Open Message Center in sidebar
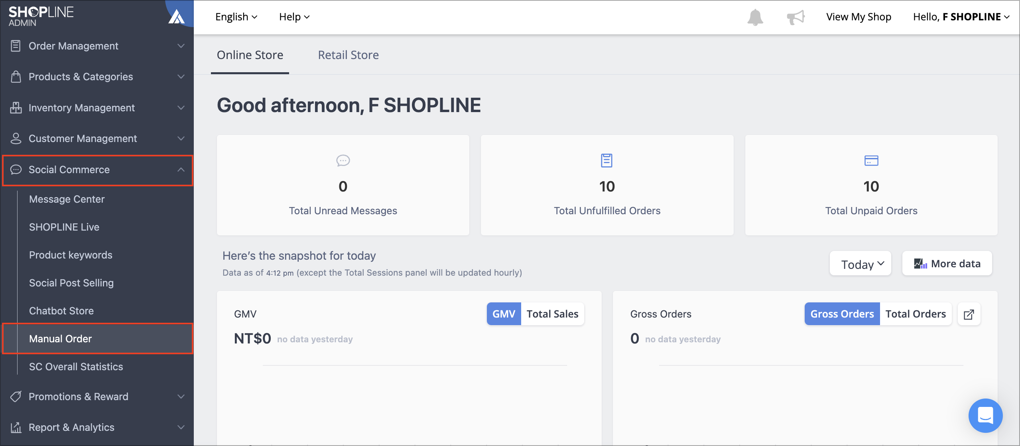The image size is (1020, 446). point(67,199)
